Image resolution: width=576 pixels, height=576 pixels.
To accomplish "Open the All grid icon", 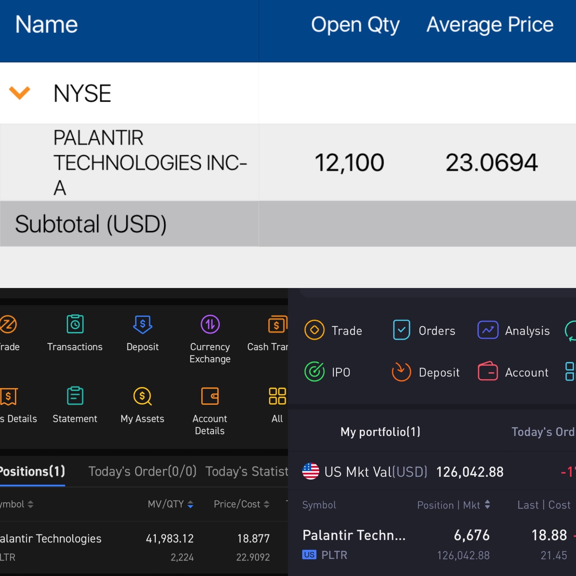I will 277,396.
